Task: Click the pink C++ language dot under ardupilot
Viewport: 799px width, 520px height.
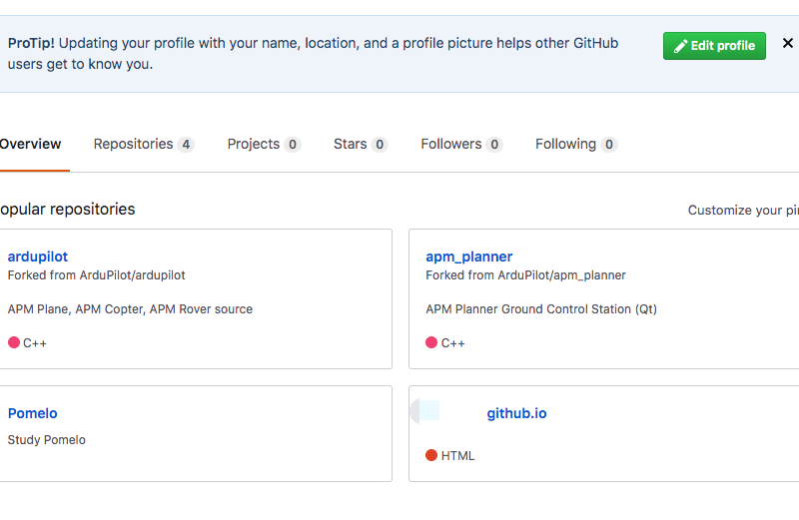Action: click(14, 342)
